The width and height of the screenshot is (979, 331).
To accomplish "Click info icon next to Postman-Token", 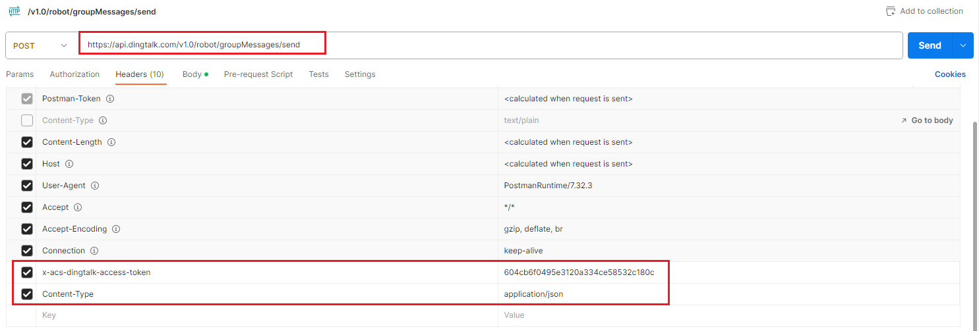I will point(110,99).
